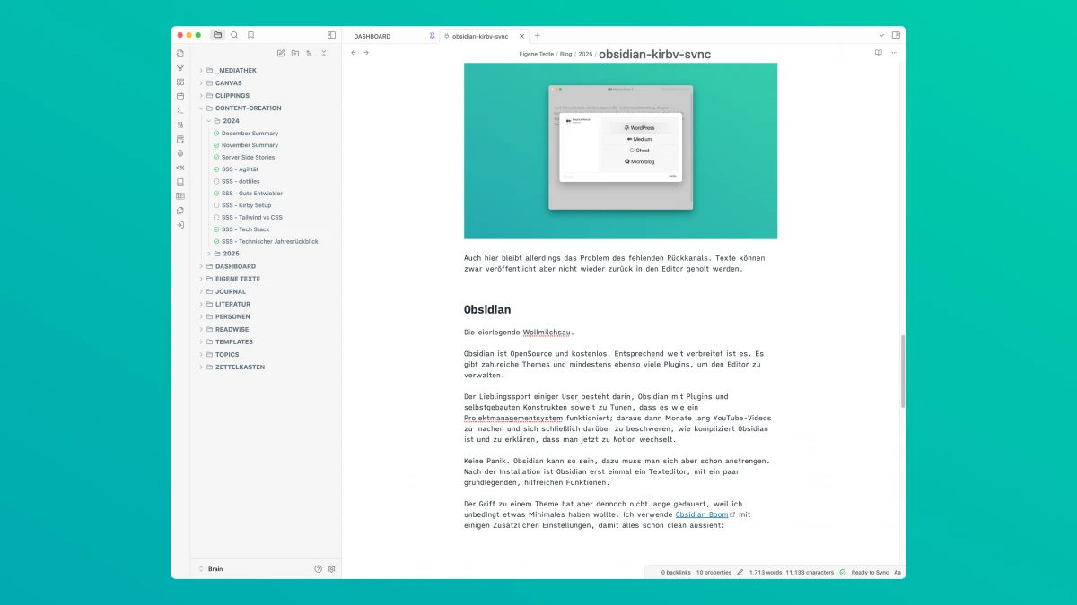1077x605 pixels.
Task: Open the file explorer panel tab
Action: pyautogui.click(x=217, y=35)
